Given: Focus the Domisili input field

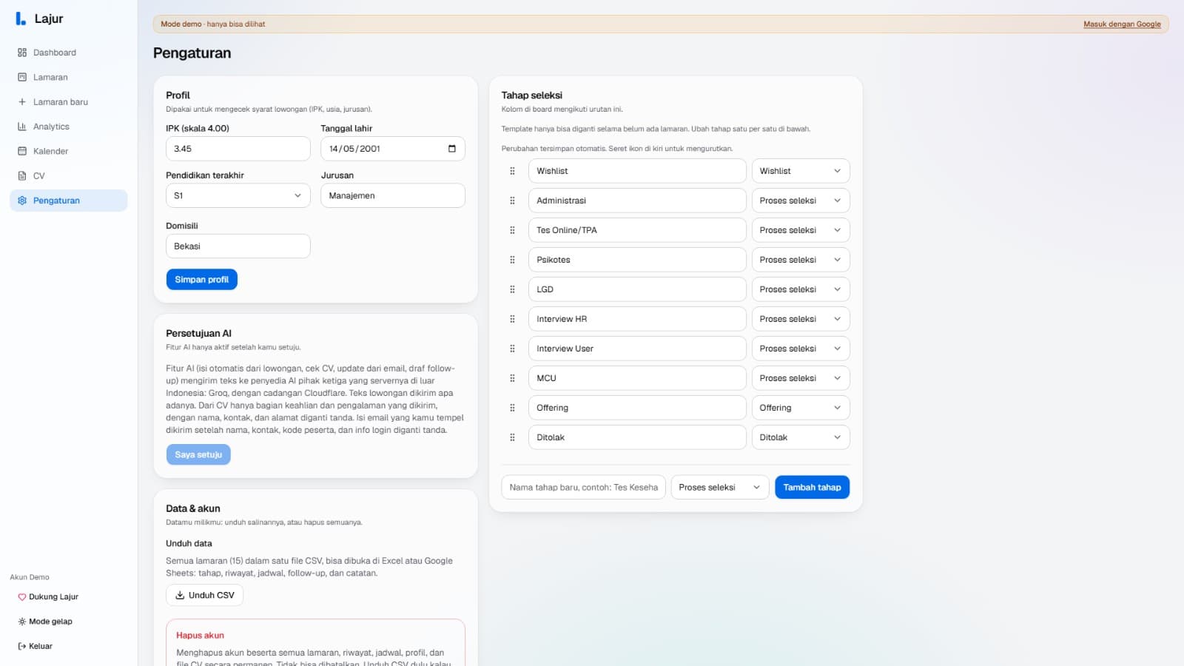Looking at the screenshot, I should pos(238,246).
